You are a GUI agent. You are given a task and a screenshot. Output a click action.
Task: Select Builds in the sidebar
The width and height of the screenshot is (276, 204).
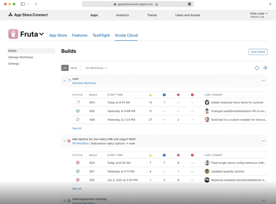(31, 51)
